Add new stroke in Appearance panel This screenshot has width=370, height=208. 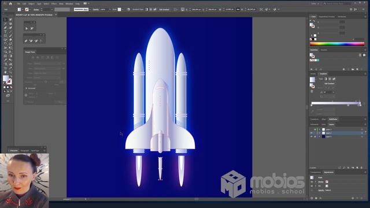(x=312, y=198)
